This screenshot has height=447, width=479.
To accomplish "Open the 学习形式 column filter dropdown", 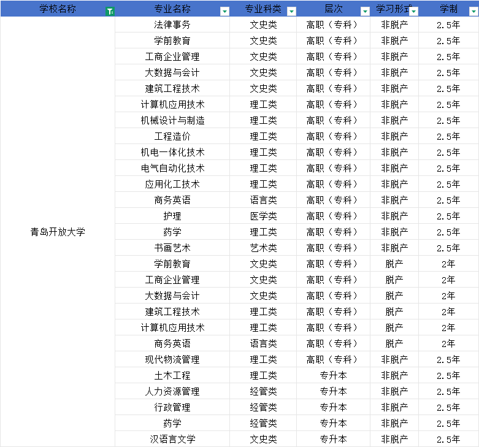I will pyautogui.click(x=414, y=12).
